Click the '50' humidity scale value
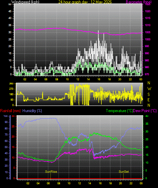The height and width of the screenshot is (188, 158). pyautogui.click(x=6, y=147)
